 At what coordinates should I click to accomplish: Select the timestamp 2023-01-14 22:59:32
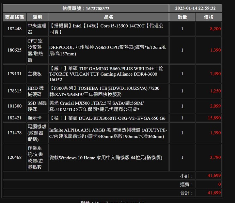pyautogui.click(x=195, y=8)
